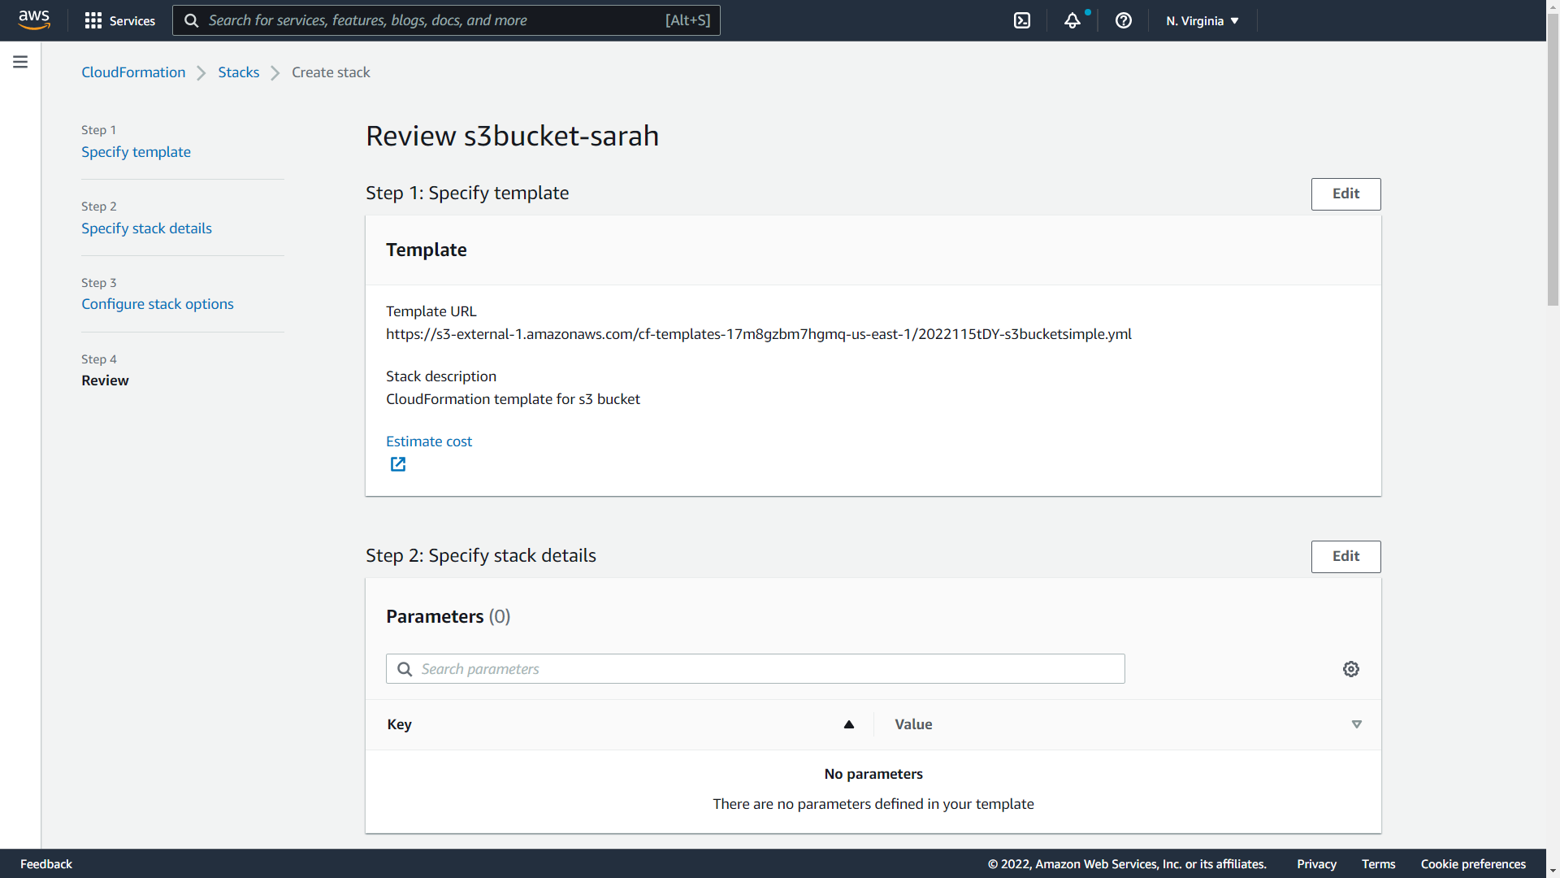Edit Step 1: Specify template
Viewport: 1560px width, 878px height.
1345,193
